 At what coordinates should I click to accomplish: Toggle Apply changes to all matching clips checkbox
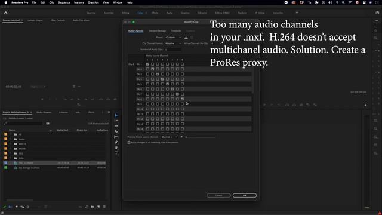pyautogui.click(x=129, y=142)
